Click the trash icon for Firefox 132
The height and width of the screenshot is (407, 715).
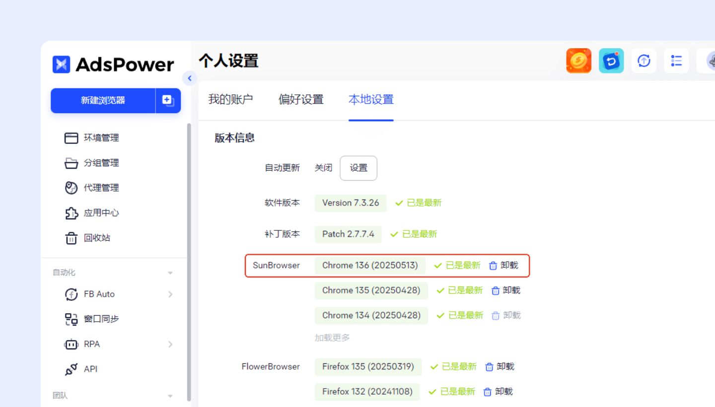coord(488,392)
